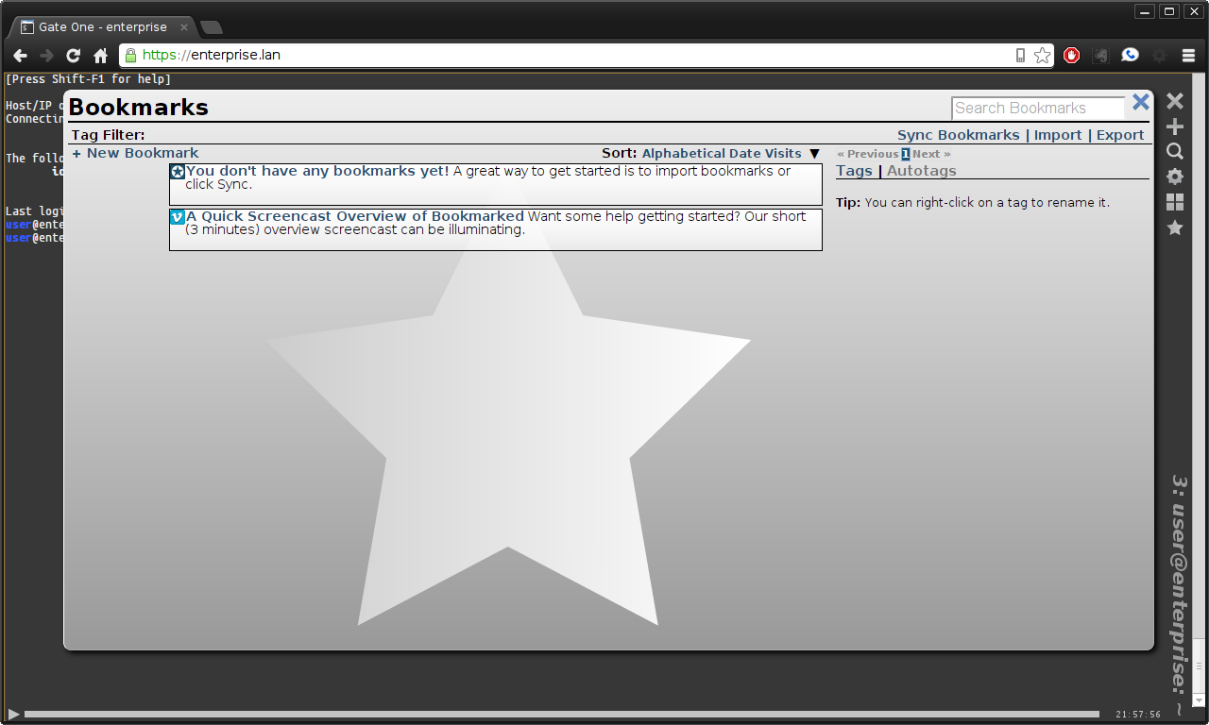This screenshot has height=725, width=1209.
Task: Click Sync Bookmarks
Action: pos(959,134)
